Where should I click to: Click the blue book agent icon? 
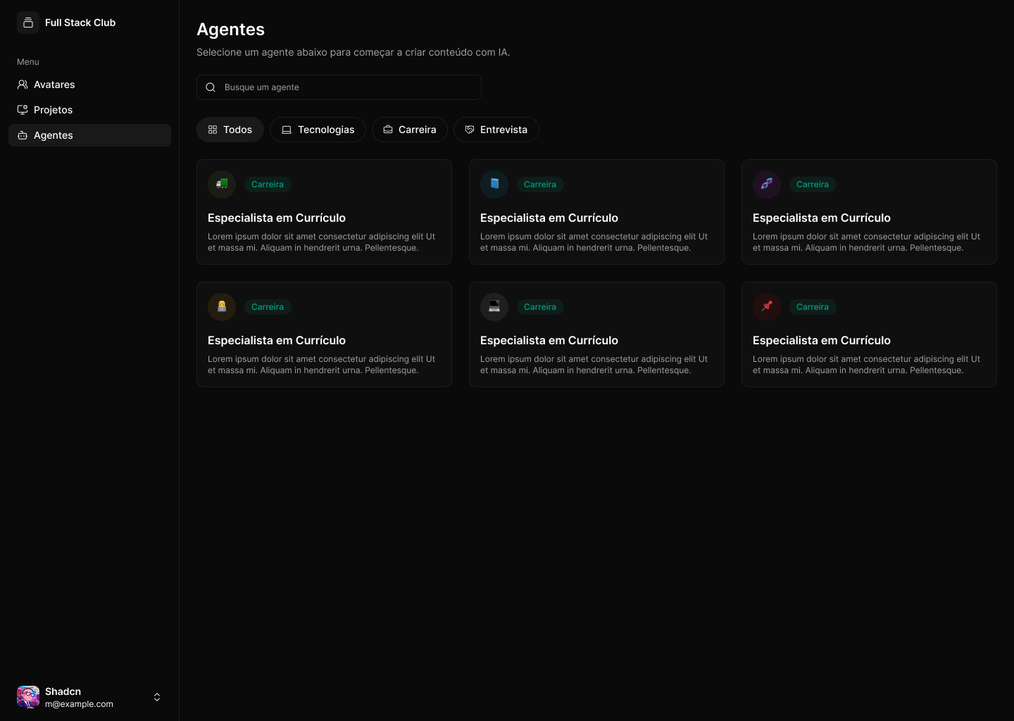tap(494, 184)
